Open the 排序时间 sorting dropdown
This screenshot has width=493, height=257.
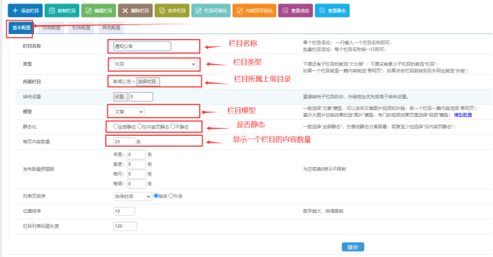(133, 196)
